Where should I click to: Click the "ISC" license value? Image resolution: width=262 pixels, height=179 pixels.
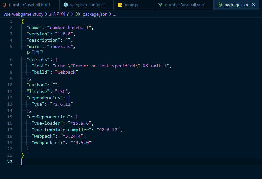61,92
